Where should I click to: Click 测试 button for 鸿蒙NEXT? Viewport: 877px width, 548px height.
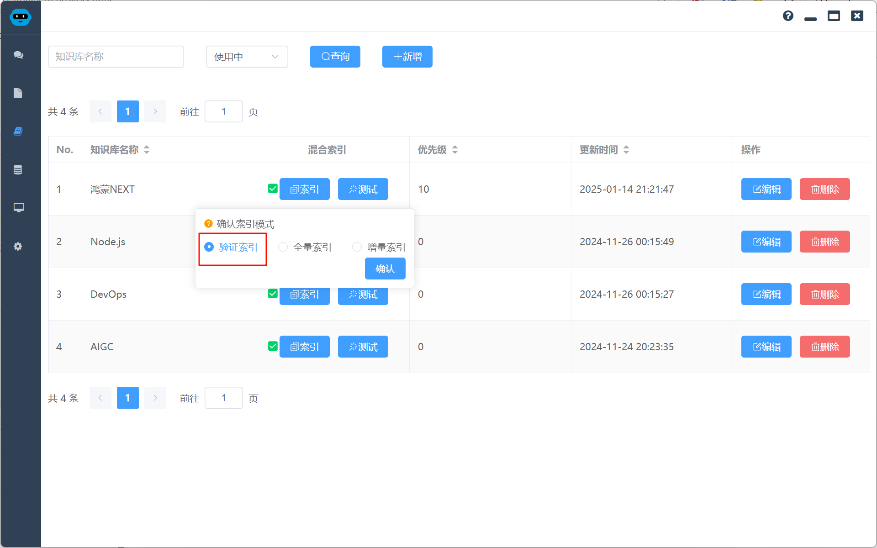(363, 189)
